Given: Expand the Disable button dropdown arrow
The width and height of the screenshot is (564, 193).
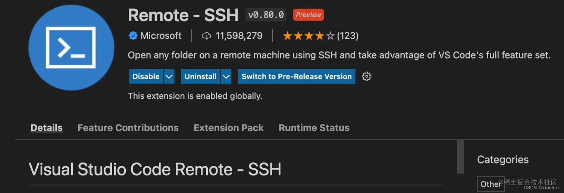Looking at the screenshot, I should [x=169, y=76].
